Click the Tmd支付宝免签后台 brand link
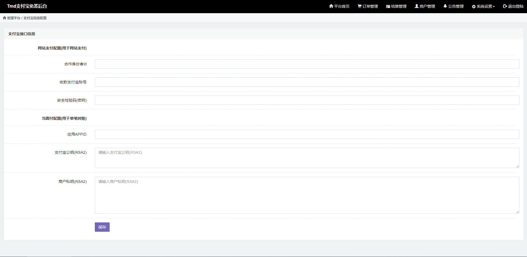Viewport: 527px width, 257px height. click(27, 6)
